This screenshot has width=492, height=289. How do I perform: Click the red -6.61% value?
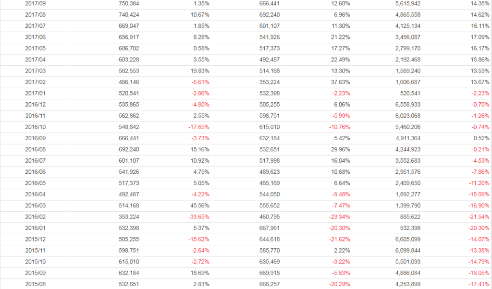click(x=200, y=83)
